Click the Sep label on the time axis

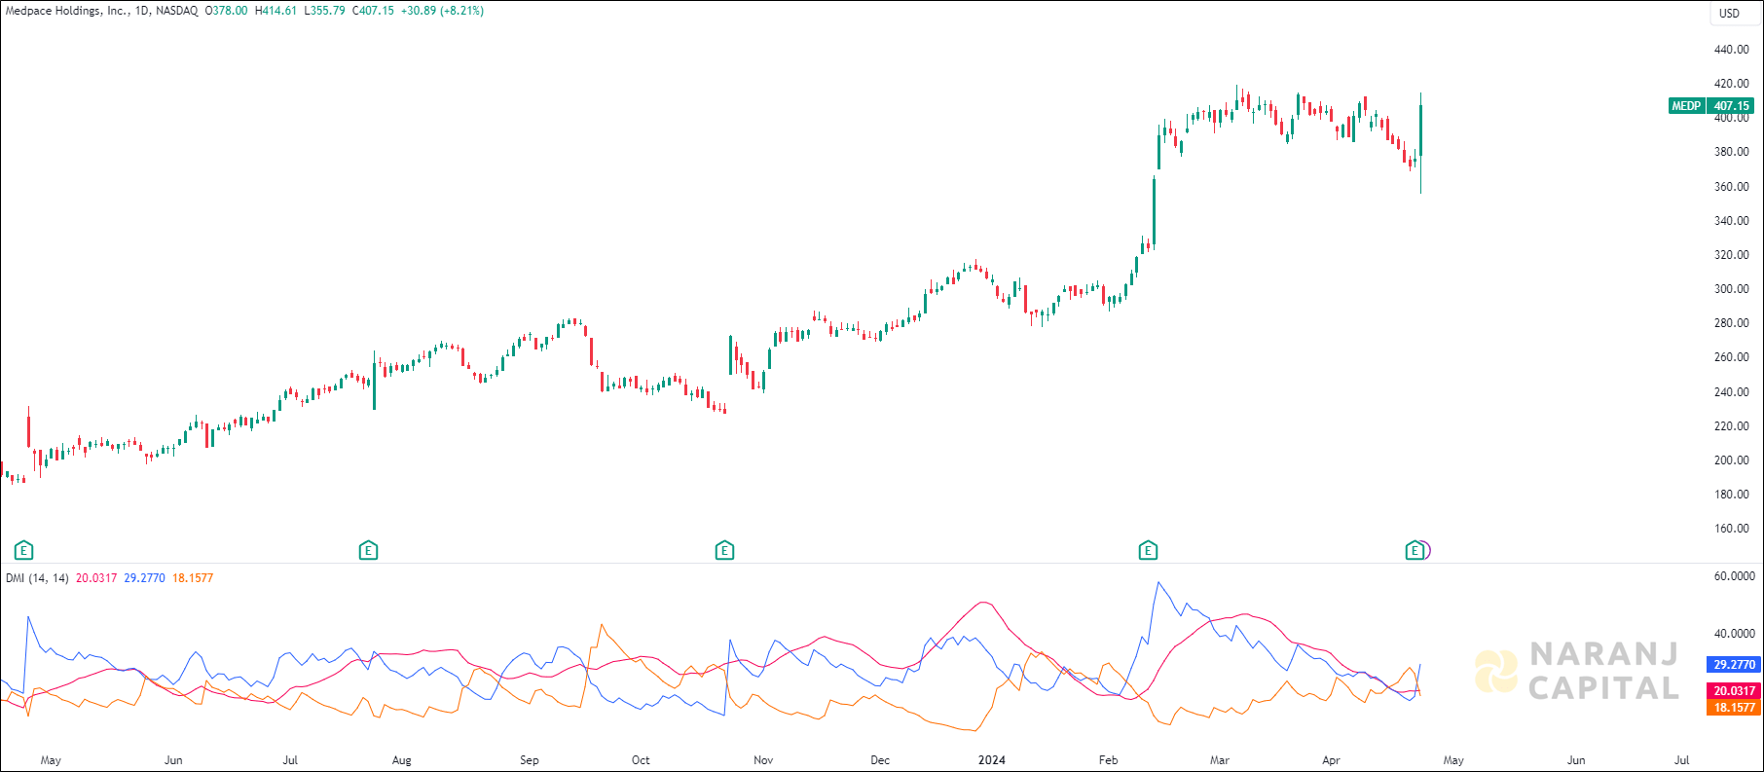(529, 760)
